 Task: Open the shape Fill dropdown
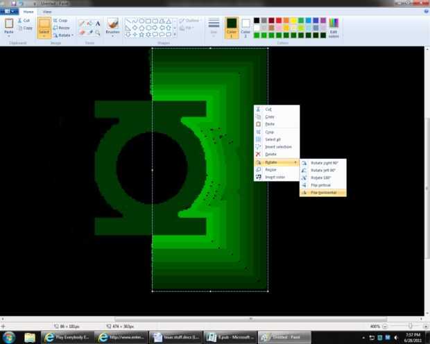click(187, 28)
